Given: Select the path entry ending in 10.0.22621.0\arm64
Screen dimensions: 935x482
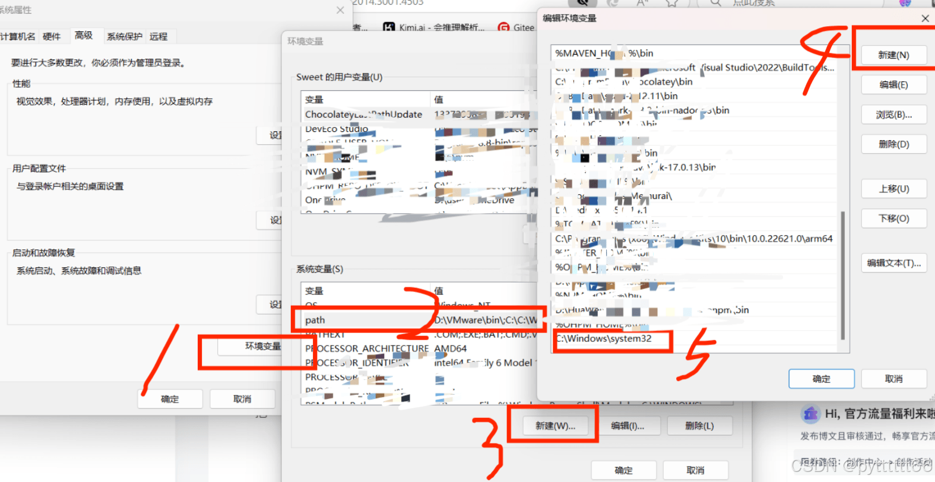Looking at the screenshot, I should point(695,239).
